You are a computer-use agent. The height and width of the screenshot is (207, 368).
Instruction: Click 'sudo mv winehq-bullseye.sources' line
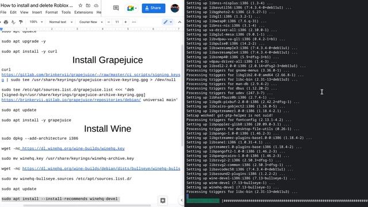click(x=67, y=179)
